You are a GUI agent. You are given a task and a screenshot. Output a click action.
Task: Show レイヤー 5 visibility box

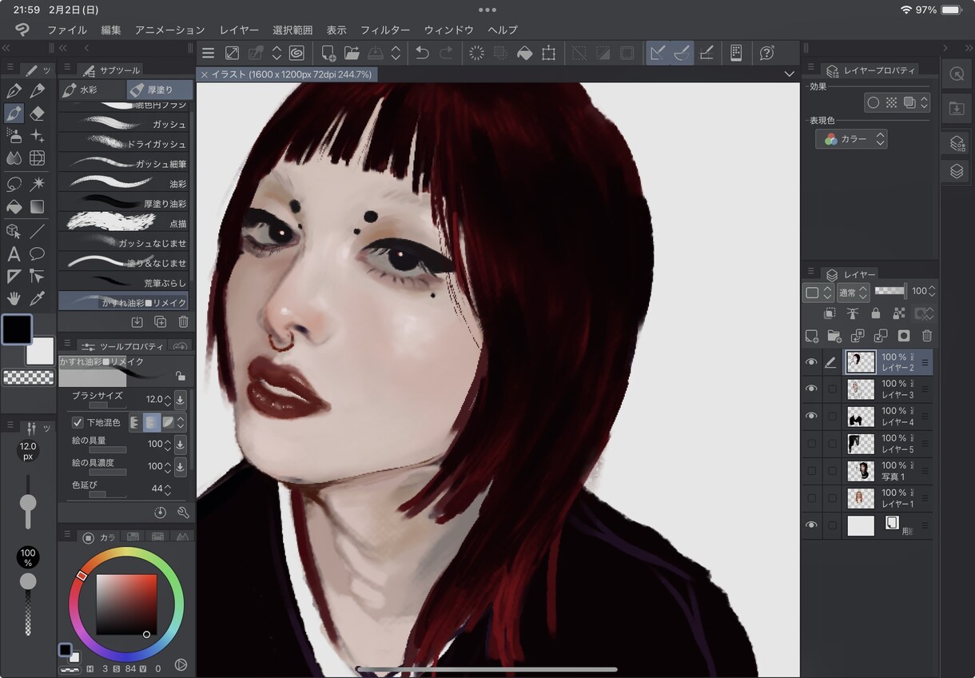point(811,444)
